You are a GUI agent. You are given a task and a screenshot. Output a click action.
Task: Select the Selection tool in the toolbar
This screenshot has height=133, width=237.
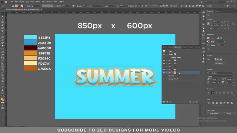click(x=3, y=13)
